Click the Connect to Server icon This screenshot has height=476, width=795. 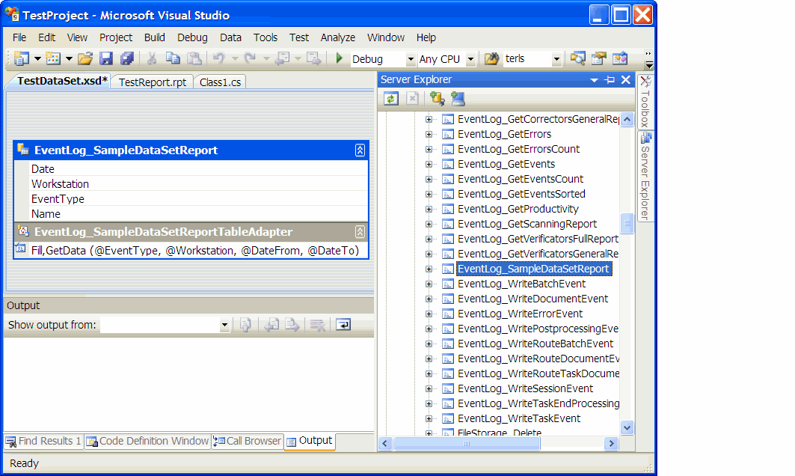pos(458,98)
